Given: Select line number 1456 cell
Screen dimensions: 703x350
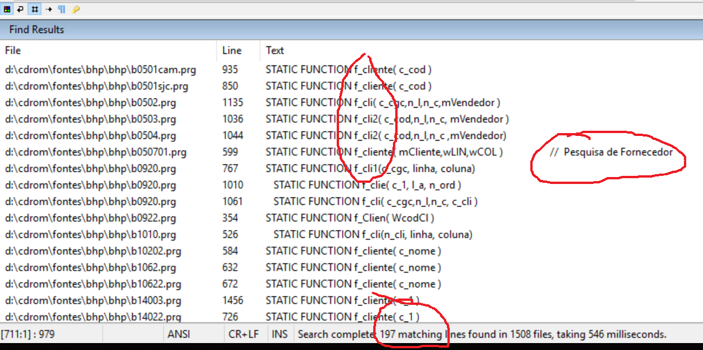Looking at the screenshot, I should pos(232,301).
